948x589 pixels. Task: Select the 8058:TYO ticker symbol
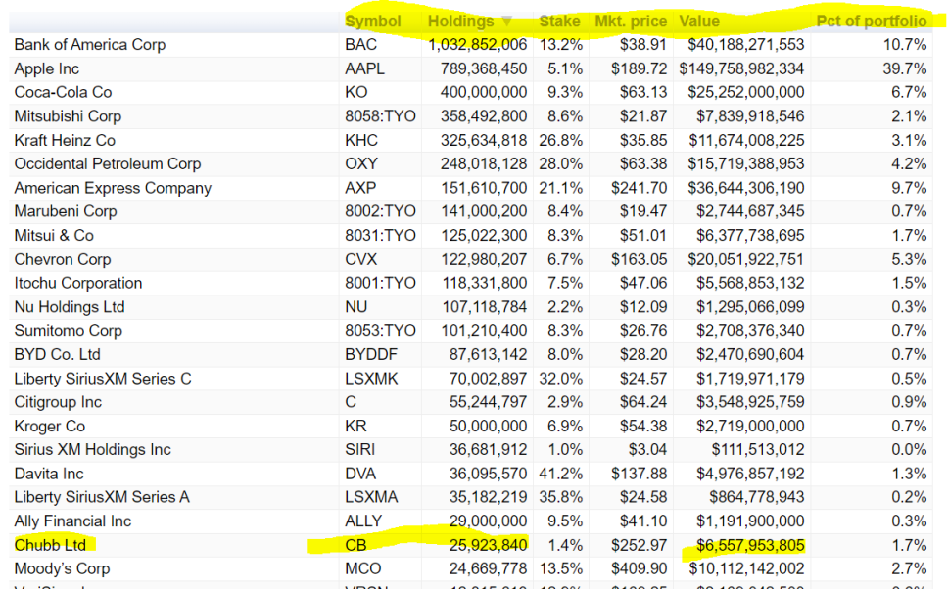point(380,116)
